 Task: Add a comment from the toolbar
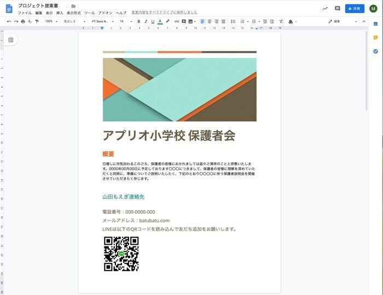pos(184,21)
